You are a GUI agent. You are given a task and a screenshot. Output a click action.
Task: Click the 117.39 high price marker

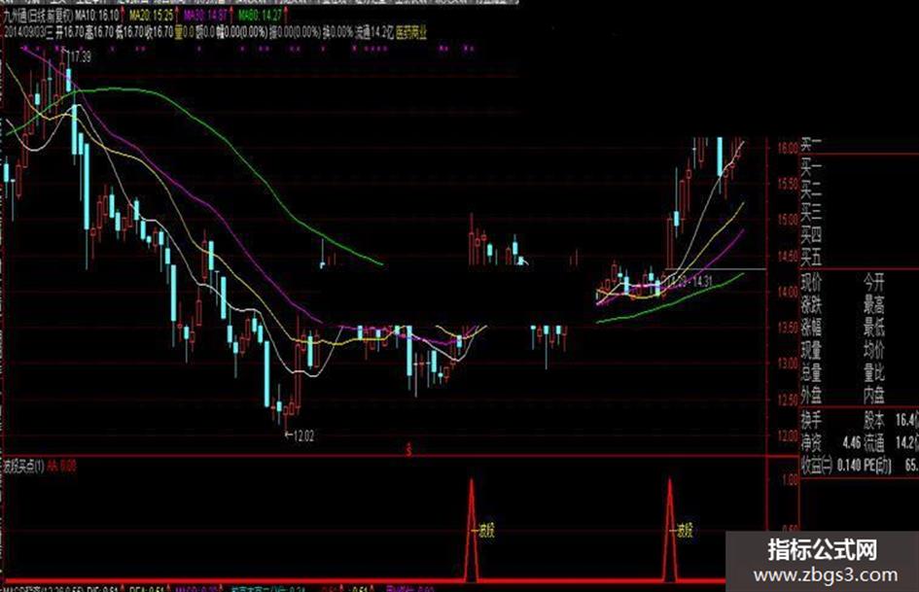[79, 57]
